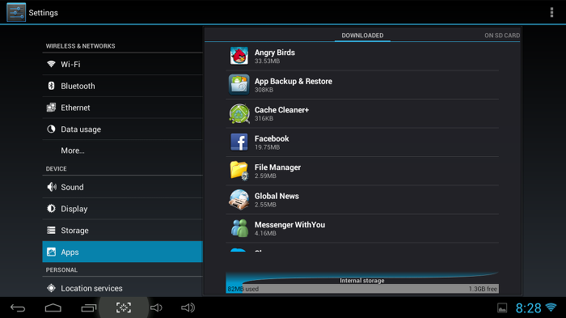Image resolution: width=566 pixels, height=318 pixels.
Task: Click the Wi-Fi signal icon in the sidebar
Action: click(x=51, y=64)
